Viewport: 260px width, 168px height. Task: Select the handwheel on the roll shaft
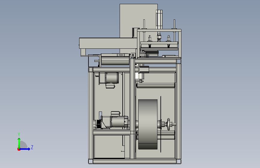coord(169,124)
